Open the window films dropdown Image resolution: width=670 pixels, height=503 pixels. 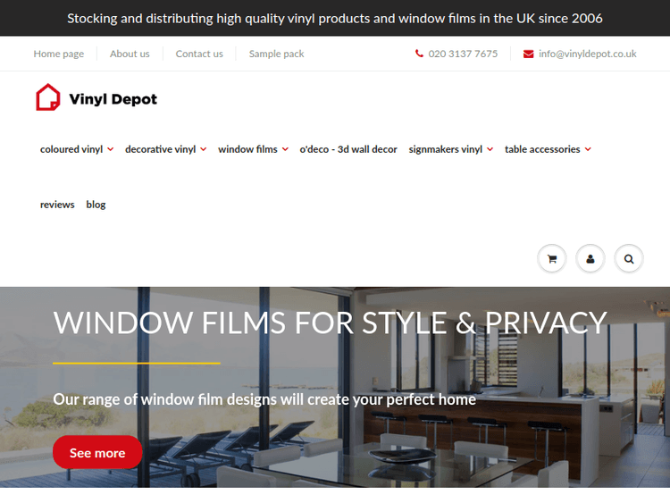(253, 149)
